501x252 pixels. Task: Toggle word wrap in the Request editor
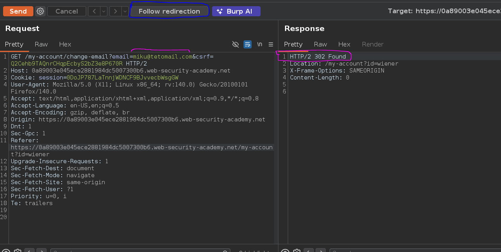247,44
